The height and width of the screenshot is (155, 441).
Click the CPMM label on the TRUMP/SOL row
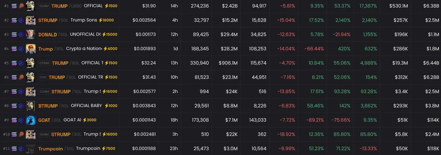(x=44, y=63)
